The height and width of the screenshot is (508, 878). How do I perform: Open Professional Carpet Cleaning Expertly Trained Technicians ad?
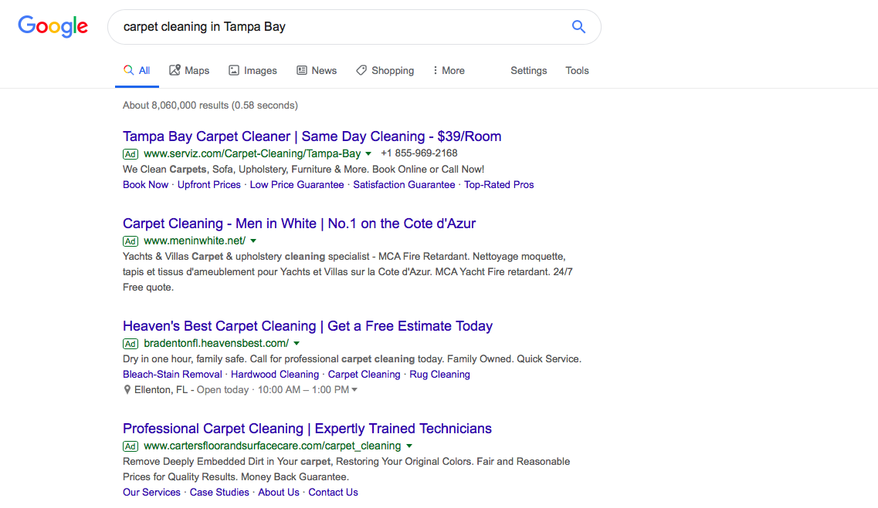click(x=307, y=429)
